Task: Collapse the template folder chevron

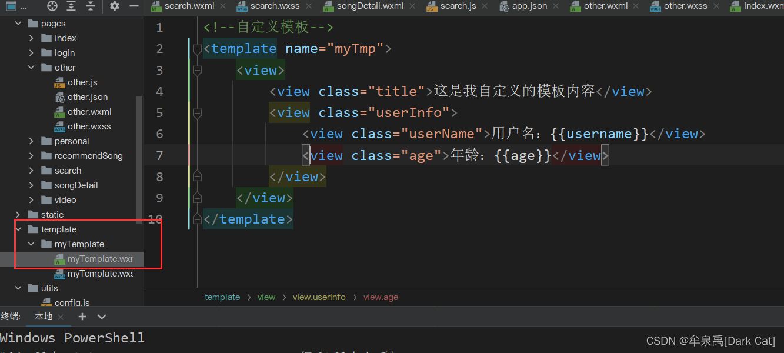Action: coord(18,229)
